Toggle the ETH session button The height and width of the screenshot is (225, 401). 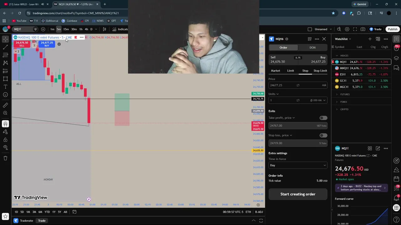coord(248,212)
